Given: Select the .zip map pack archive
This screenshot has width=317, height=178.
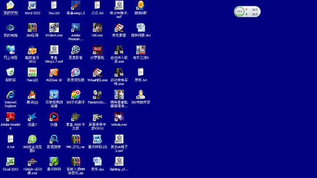Looking at the screenshot, I should tap(76, 162).
